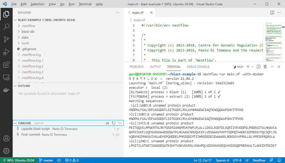285x163 pixels.
Task: Open the Terminal menu
Action: tap(85, 4)
